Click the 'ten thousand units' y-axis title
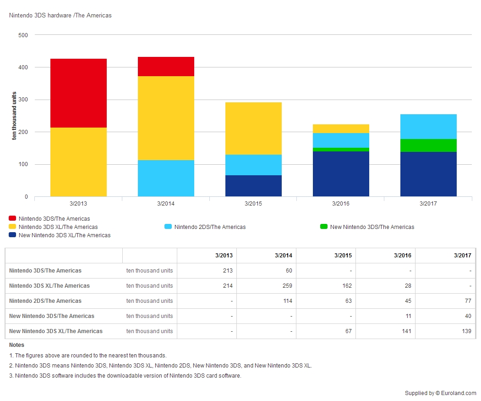Viewport: 481px width, 401px height. (14, 116)
